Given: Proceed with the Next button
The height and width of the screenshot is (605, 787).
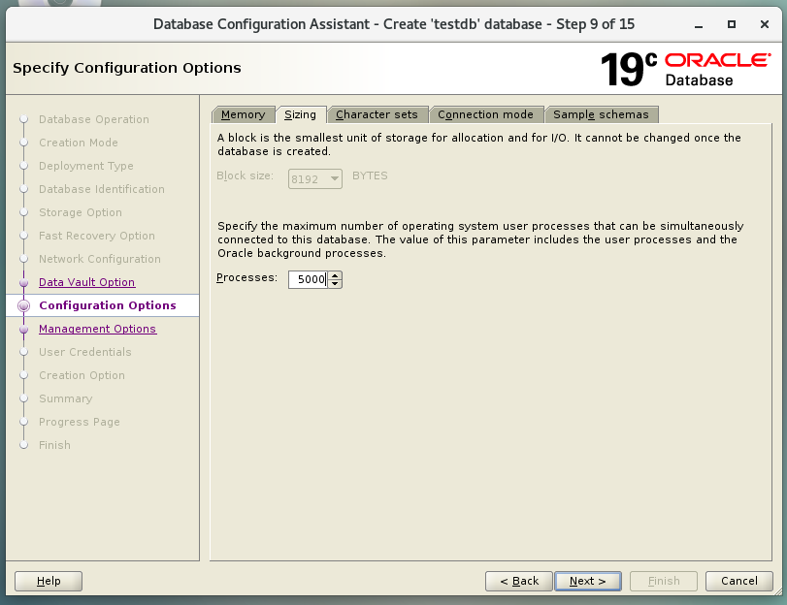Looking at the screenshot, I should (x=588, y=581).
